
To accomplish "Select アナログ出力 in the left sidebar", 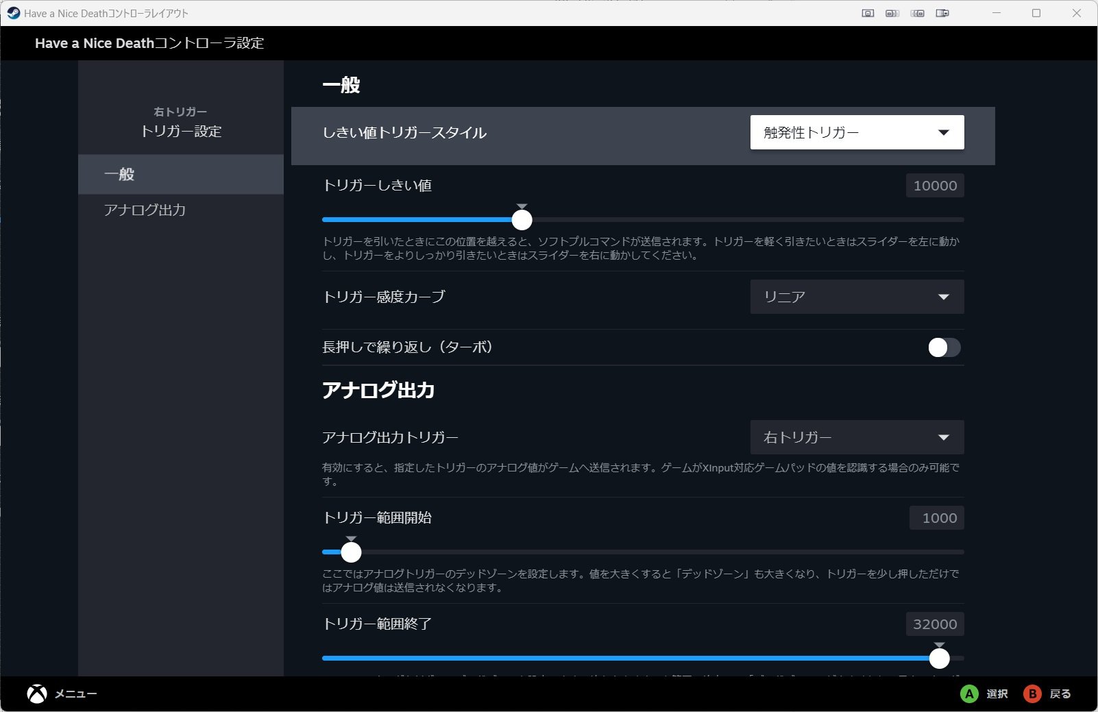I will coord(181,210).
